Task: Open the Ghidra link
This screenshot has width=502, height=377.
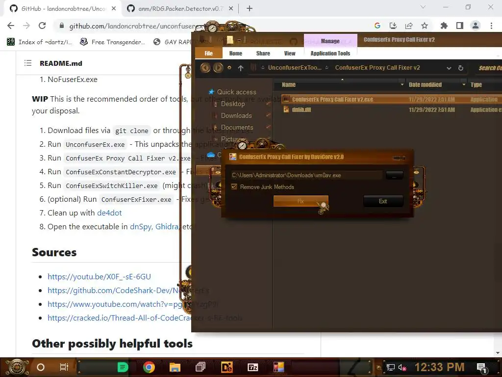Action: 167,227
